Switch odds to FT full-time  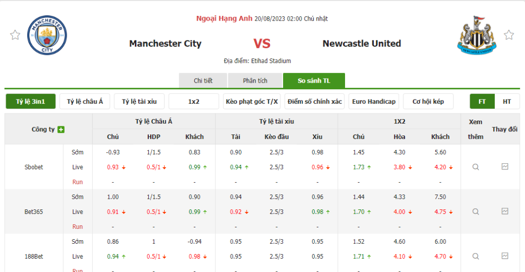pos(482,102)
